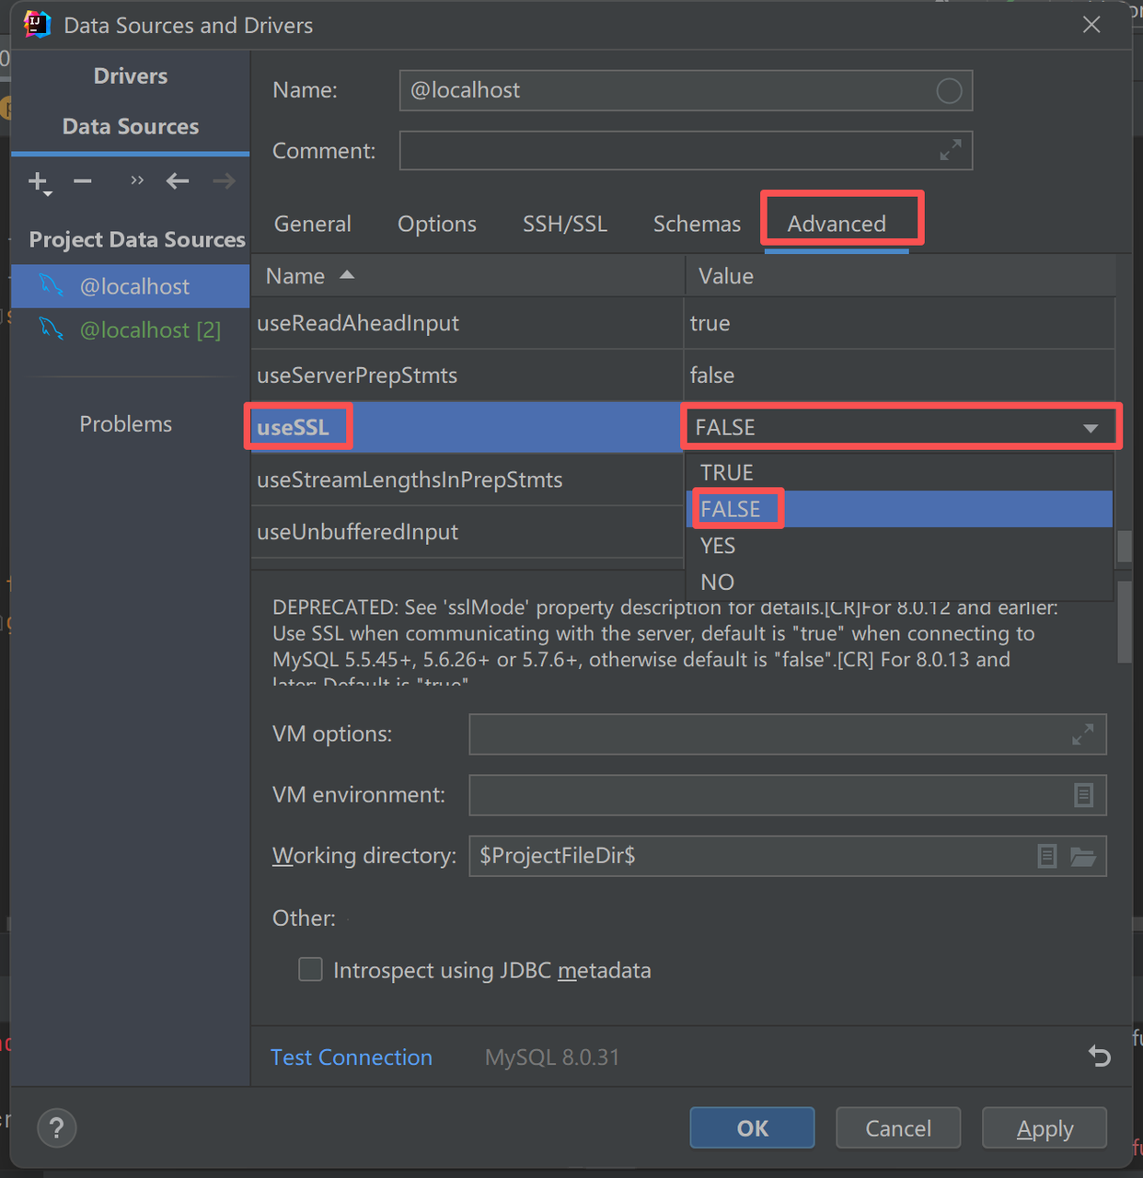Viewport: 1143px width, 1178px height.
Task: Open the Problems section
Action: tap(125, 424)
